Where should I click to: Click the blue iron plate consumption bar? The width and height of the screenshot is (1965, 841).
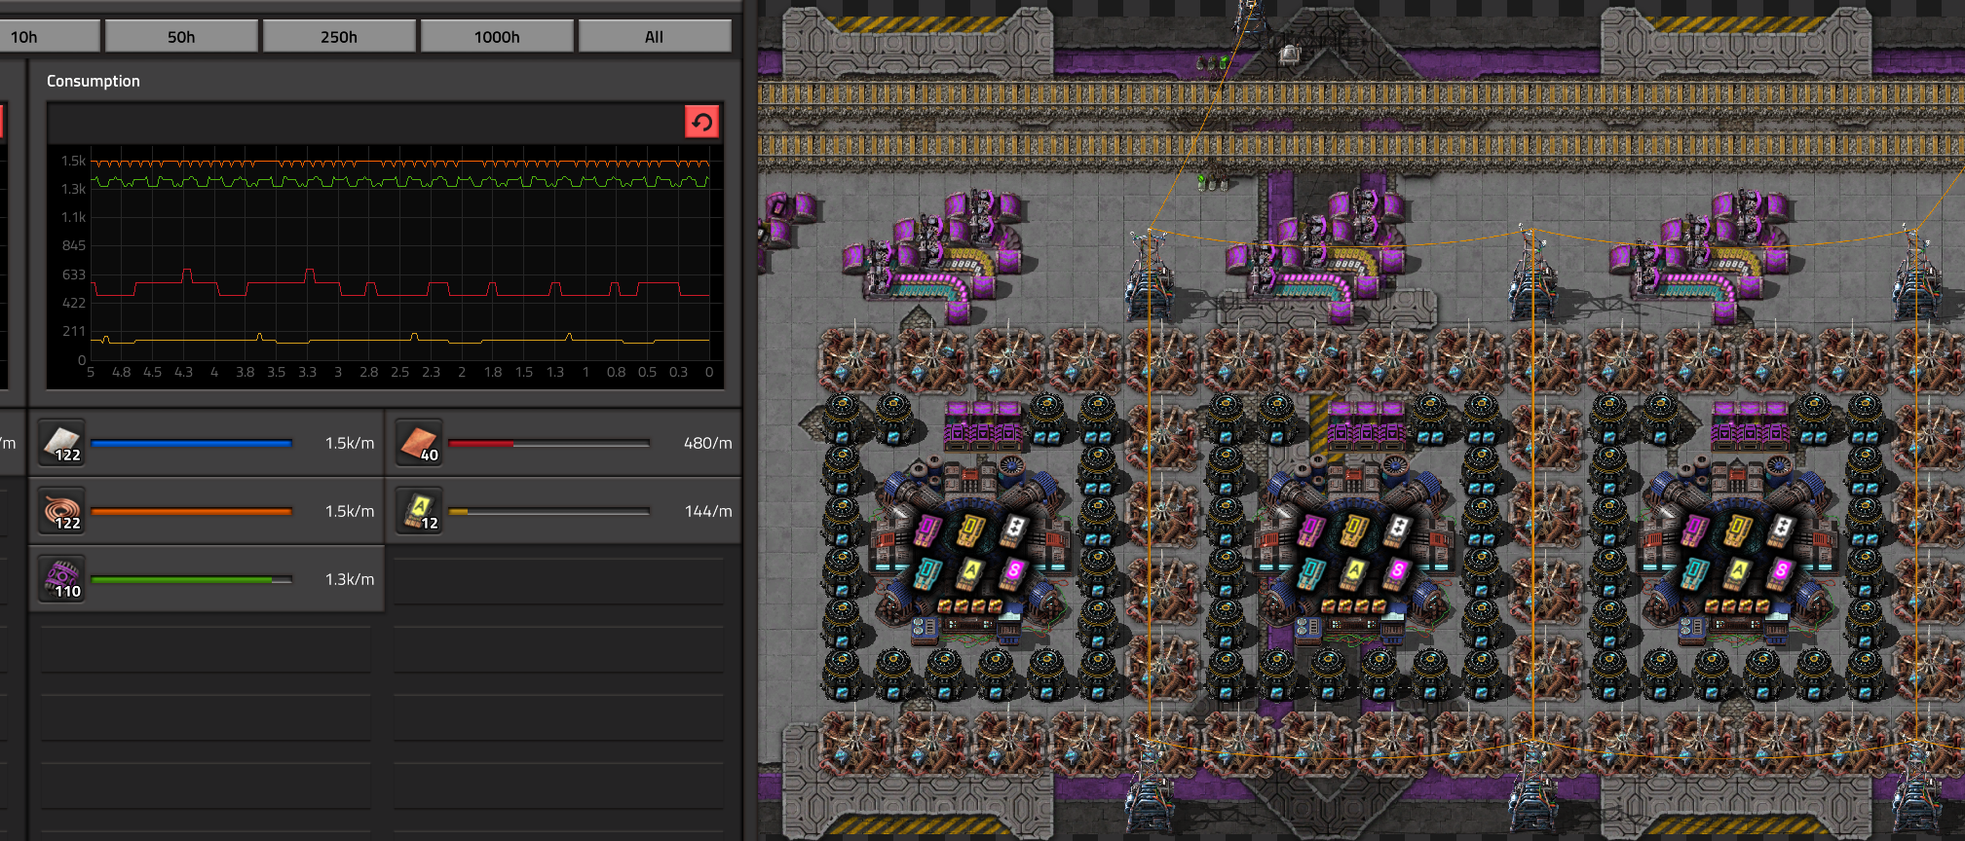pos(191,443)
